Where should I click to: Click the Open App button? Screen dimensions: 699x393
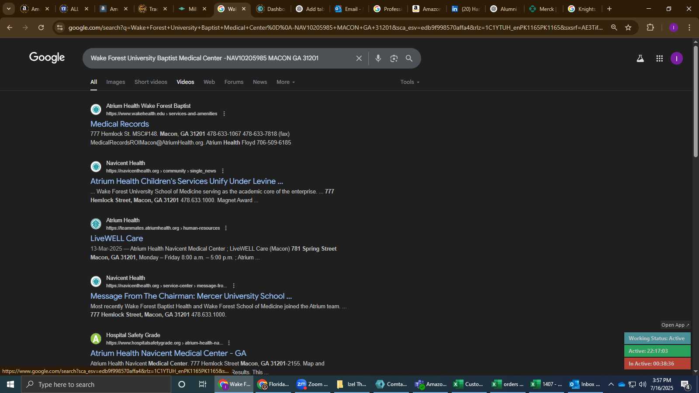675,325
